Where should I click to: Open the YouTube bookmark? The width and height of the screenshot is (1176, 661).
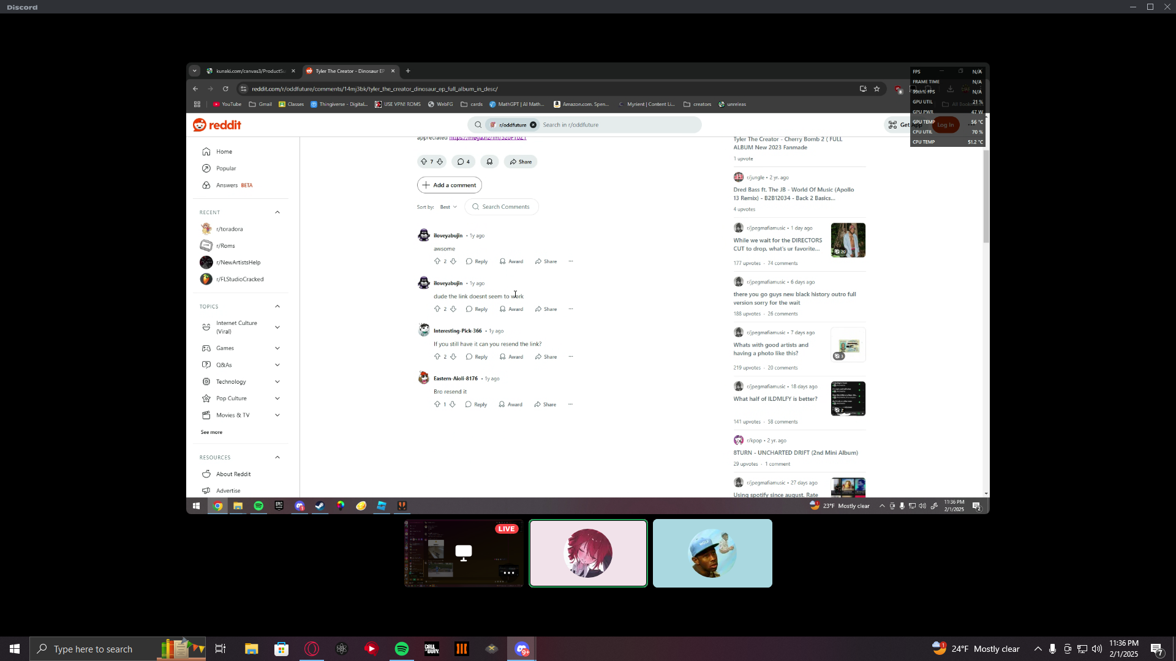point(227,104)
